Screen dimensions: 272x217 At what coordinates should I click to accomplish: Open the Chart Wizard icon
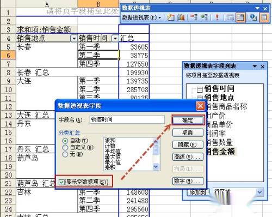pyautogui.click(x=181, y=17)
